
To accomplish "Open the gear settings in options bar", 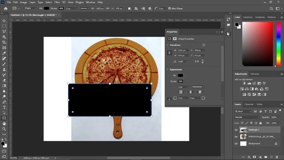I will (x=150, y=8).
